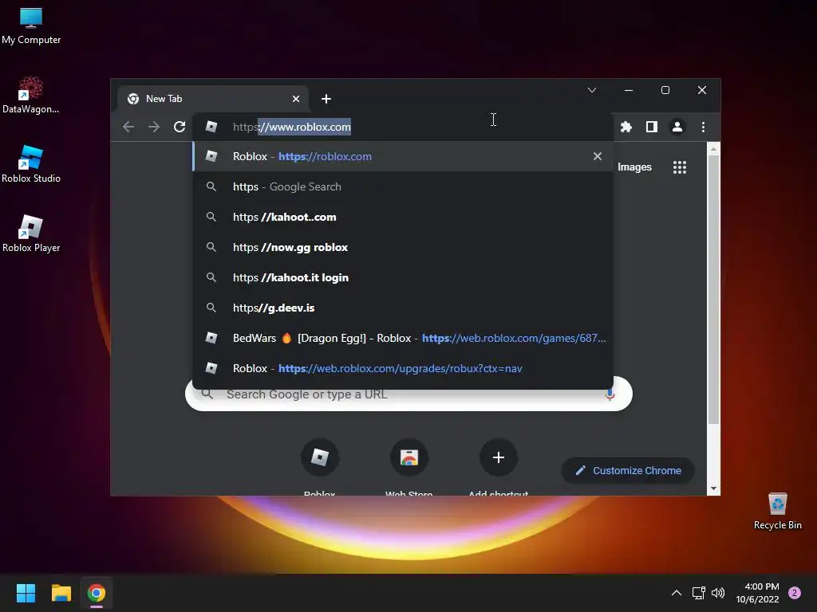Select the New Tab tab

point(213,99)
